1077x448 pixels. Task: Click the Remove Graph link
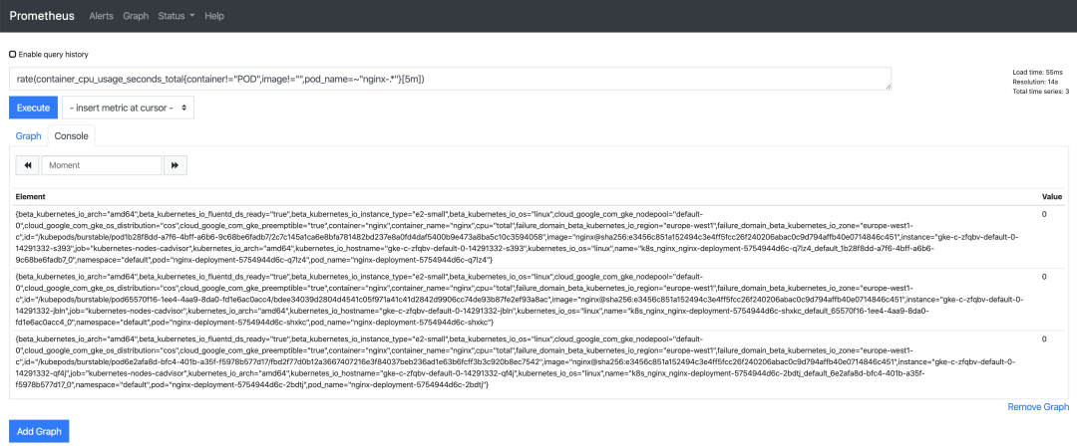[1038, 407]
